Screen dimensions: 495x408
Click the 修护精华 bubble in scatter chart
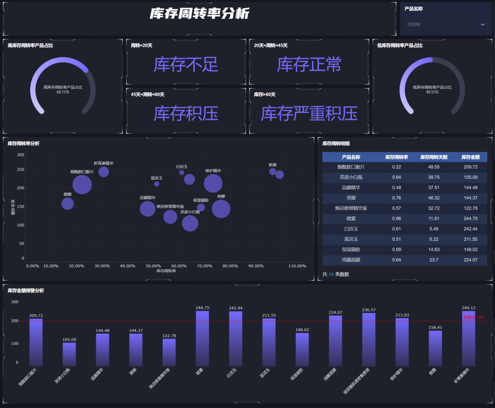tap(213, 183)
